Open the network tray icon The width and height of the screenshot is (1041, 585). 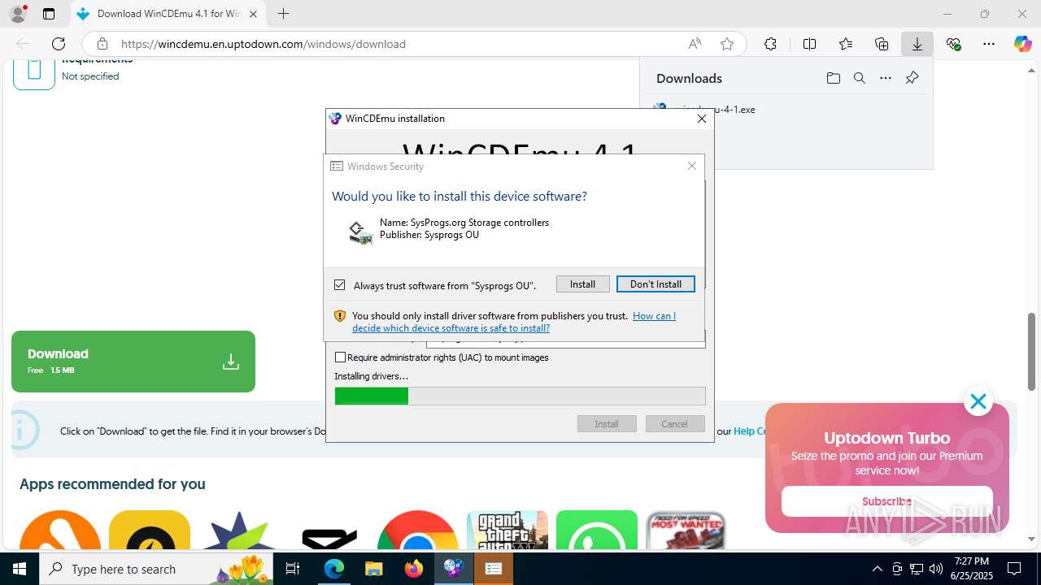[917, 569]
